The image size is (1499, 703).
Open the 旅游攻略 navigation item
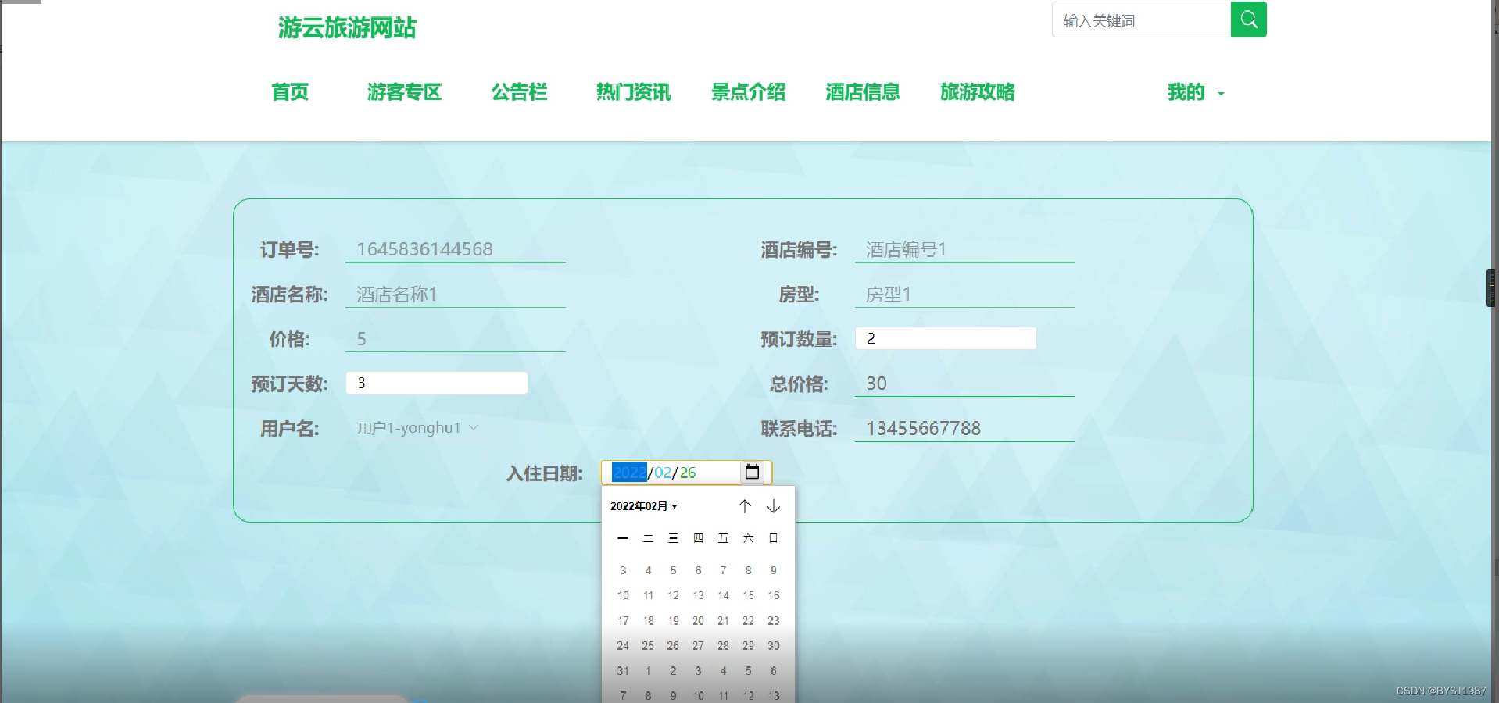pyautogui.click(x=978, y=92)
